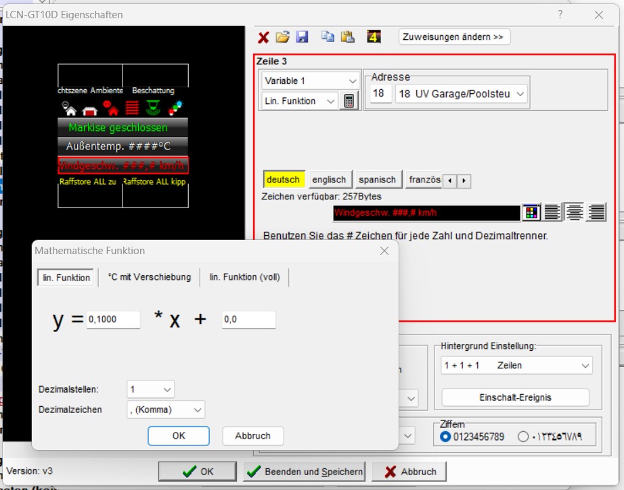Image resolution: width=624 pixels, height=490 pixels.
Task: Click the floppy disk save icon
Action: (302, 37)
